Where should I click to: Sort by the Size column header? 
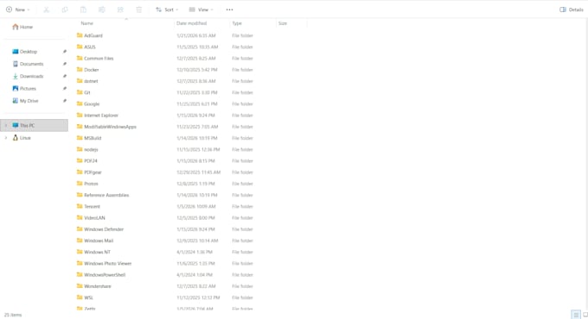click(283, 23)
